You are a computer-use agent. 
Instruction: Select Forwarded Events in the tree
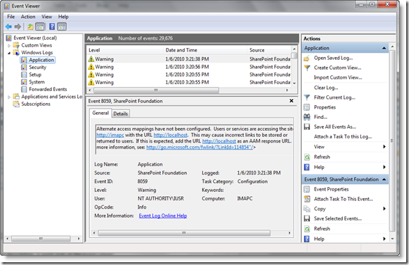coord(48,89)
